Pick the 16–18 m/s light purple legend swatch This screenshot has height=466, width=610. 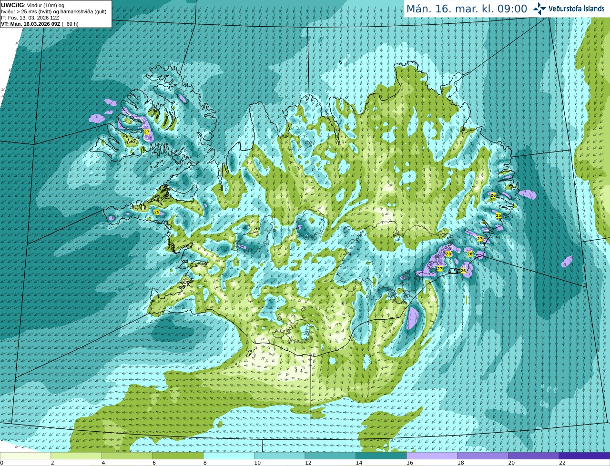tap(432, 456)
